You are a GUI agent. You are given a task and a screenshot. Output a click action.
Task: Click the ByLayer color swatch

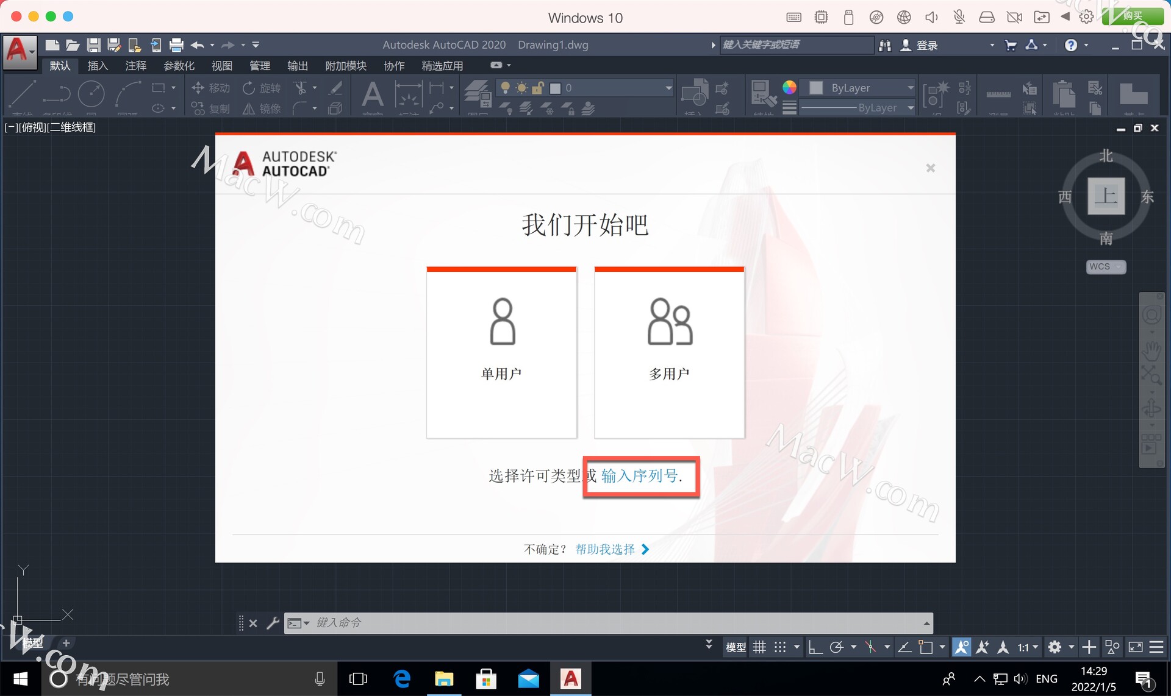click(x=816, y=88)
